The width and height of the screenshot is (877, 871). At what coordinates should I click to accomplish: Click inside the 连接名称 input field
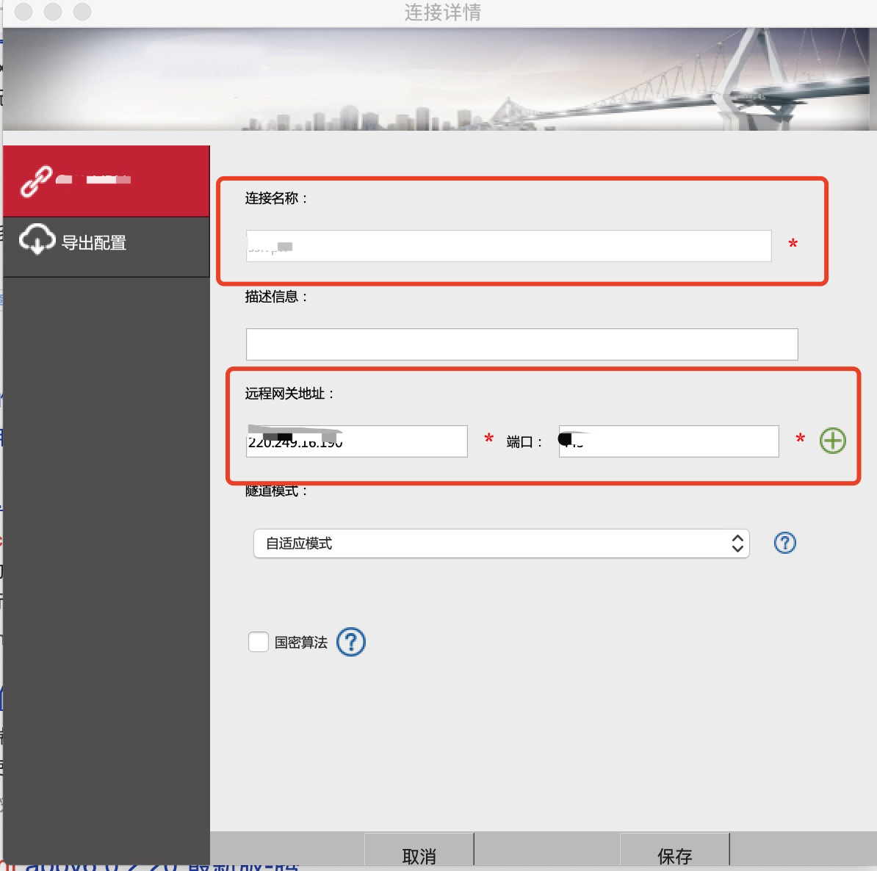(507, 246)
